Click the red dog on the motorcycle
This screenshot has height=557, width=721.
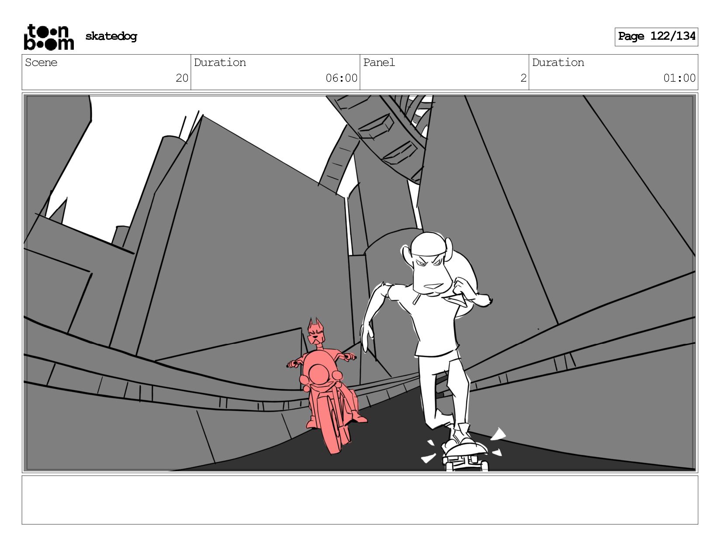(x=328, y=386)
